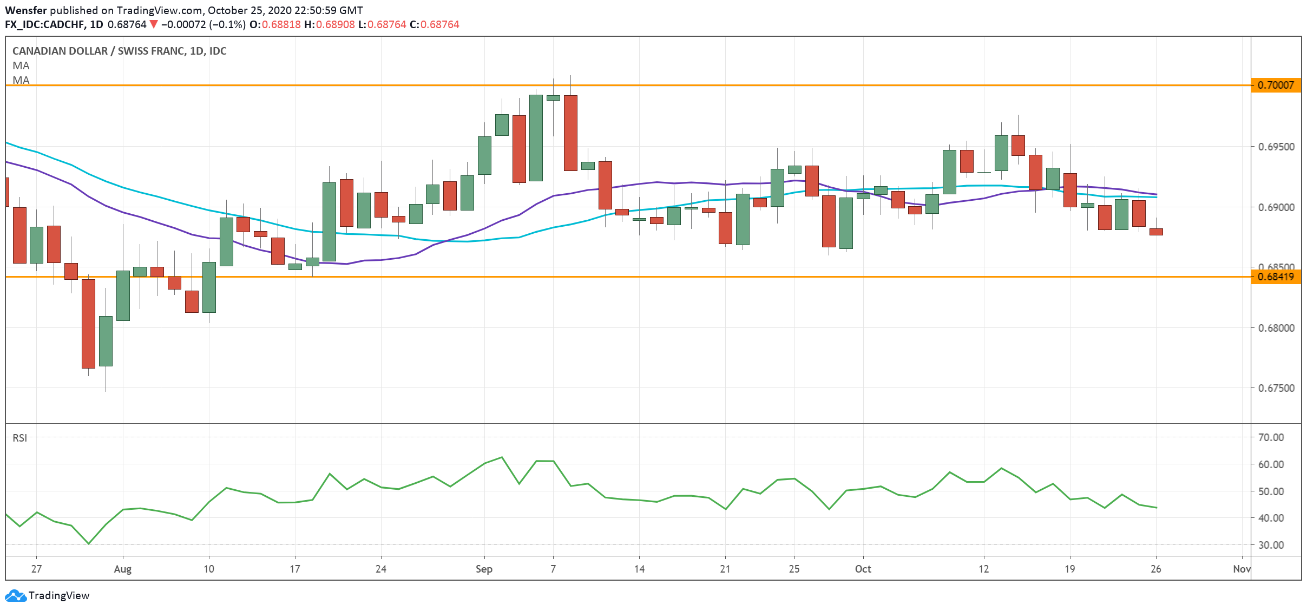Click the Sep label on the time axis
This screenshot has height=611, width=1307.
coord(484,569)
